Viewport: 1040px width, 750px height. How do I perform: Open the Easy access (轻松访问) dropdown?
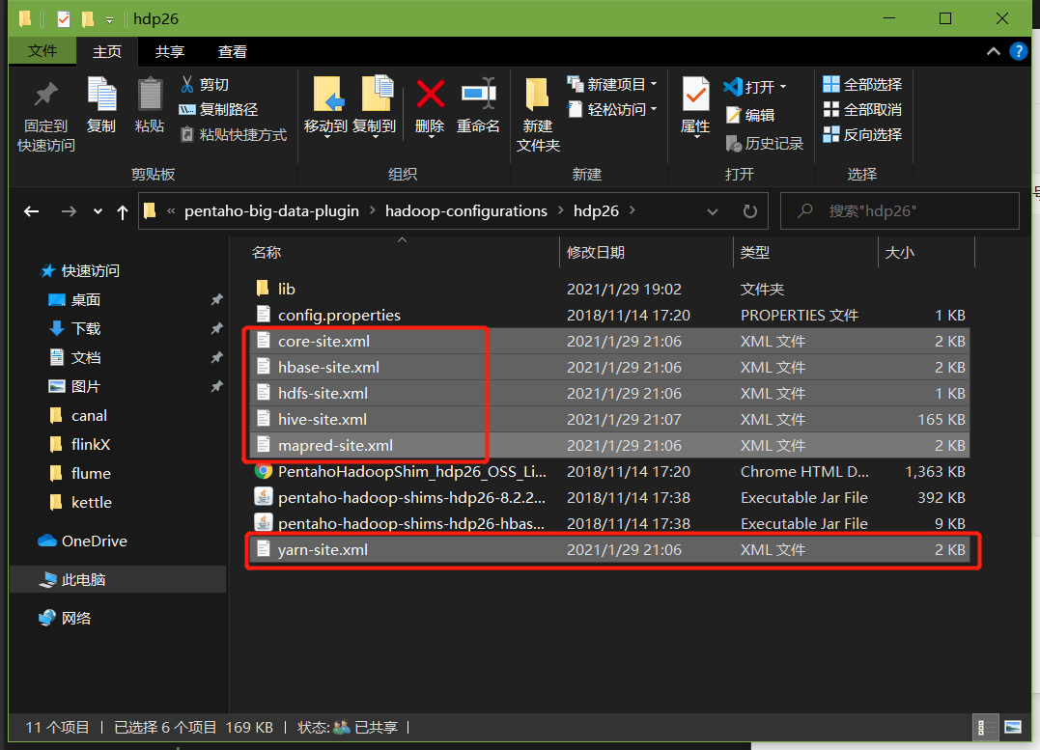612,109
